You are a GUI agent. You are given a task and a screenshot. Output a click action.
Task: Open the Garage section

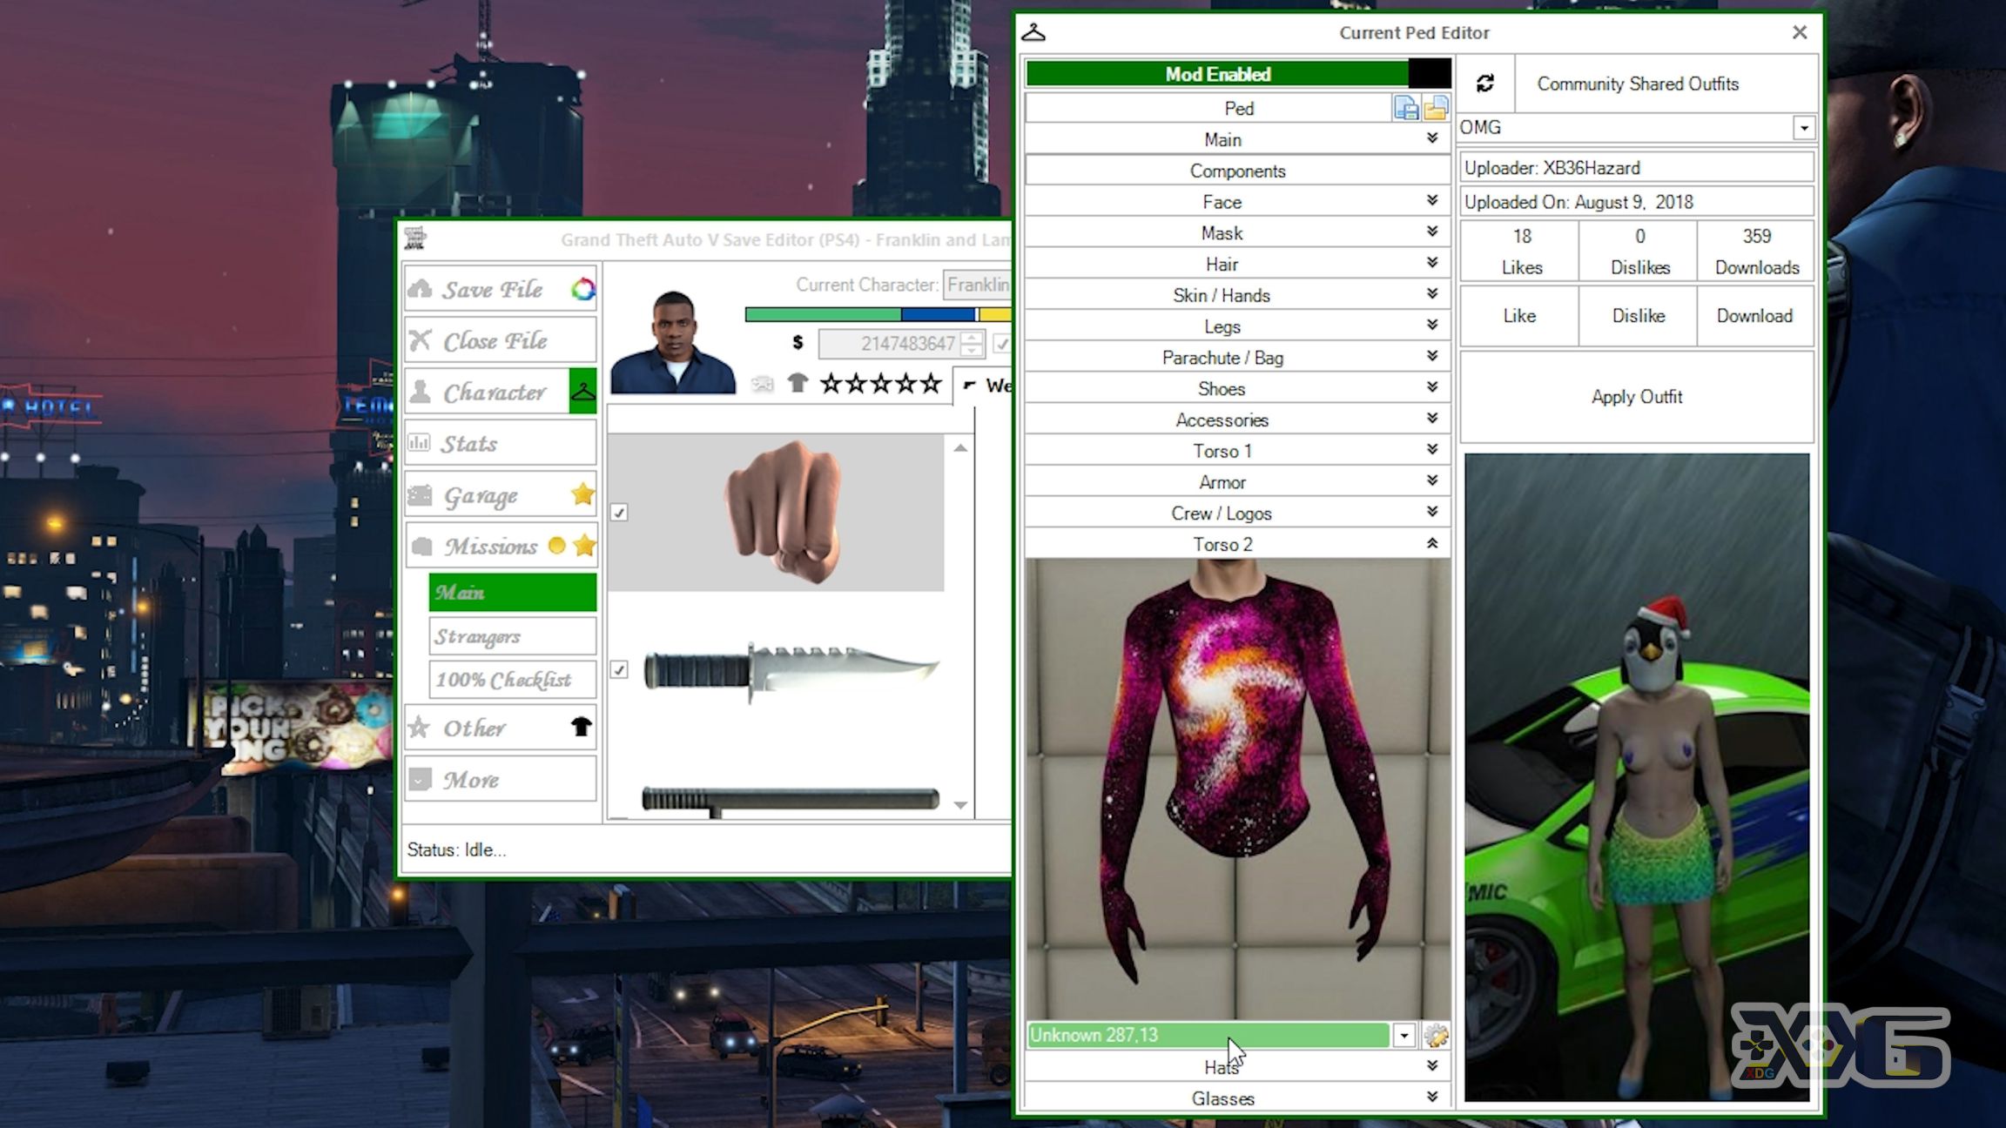[x=501, y=494]
